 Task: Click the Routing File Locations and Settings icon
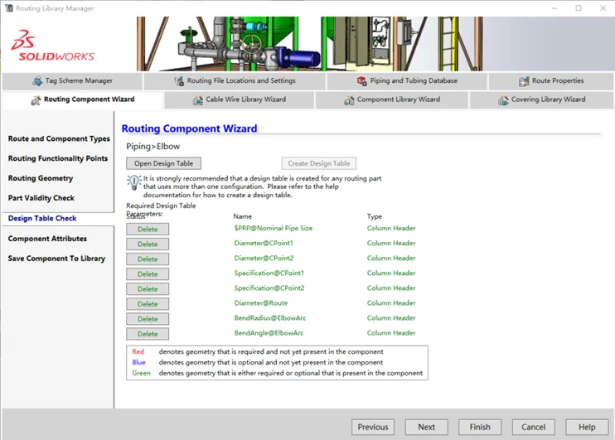click(x=179, y=80)
